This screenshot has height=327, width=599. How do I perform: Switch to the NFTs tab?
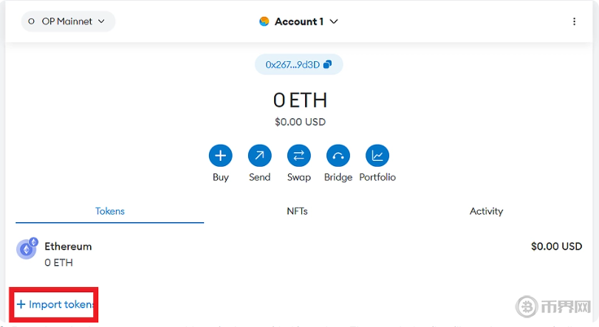[297, 211]
